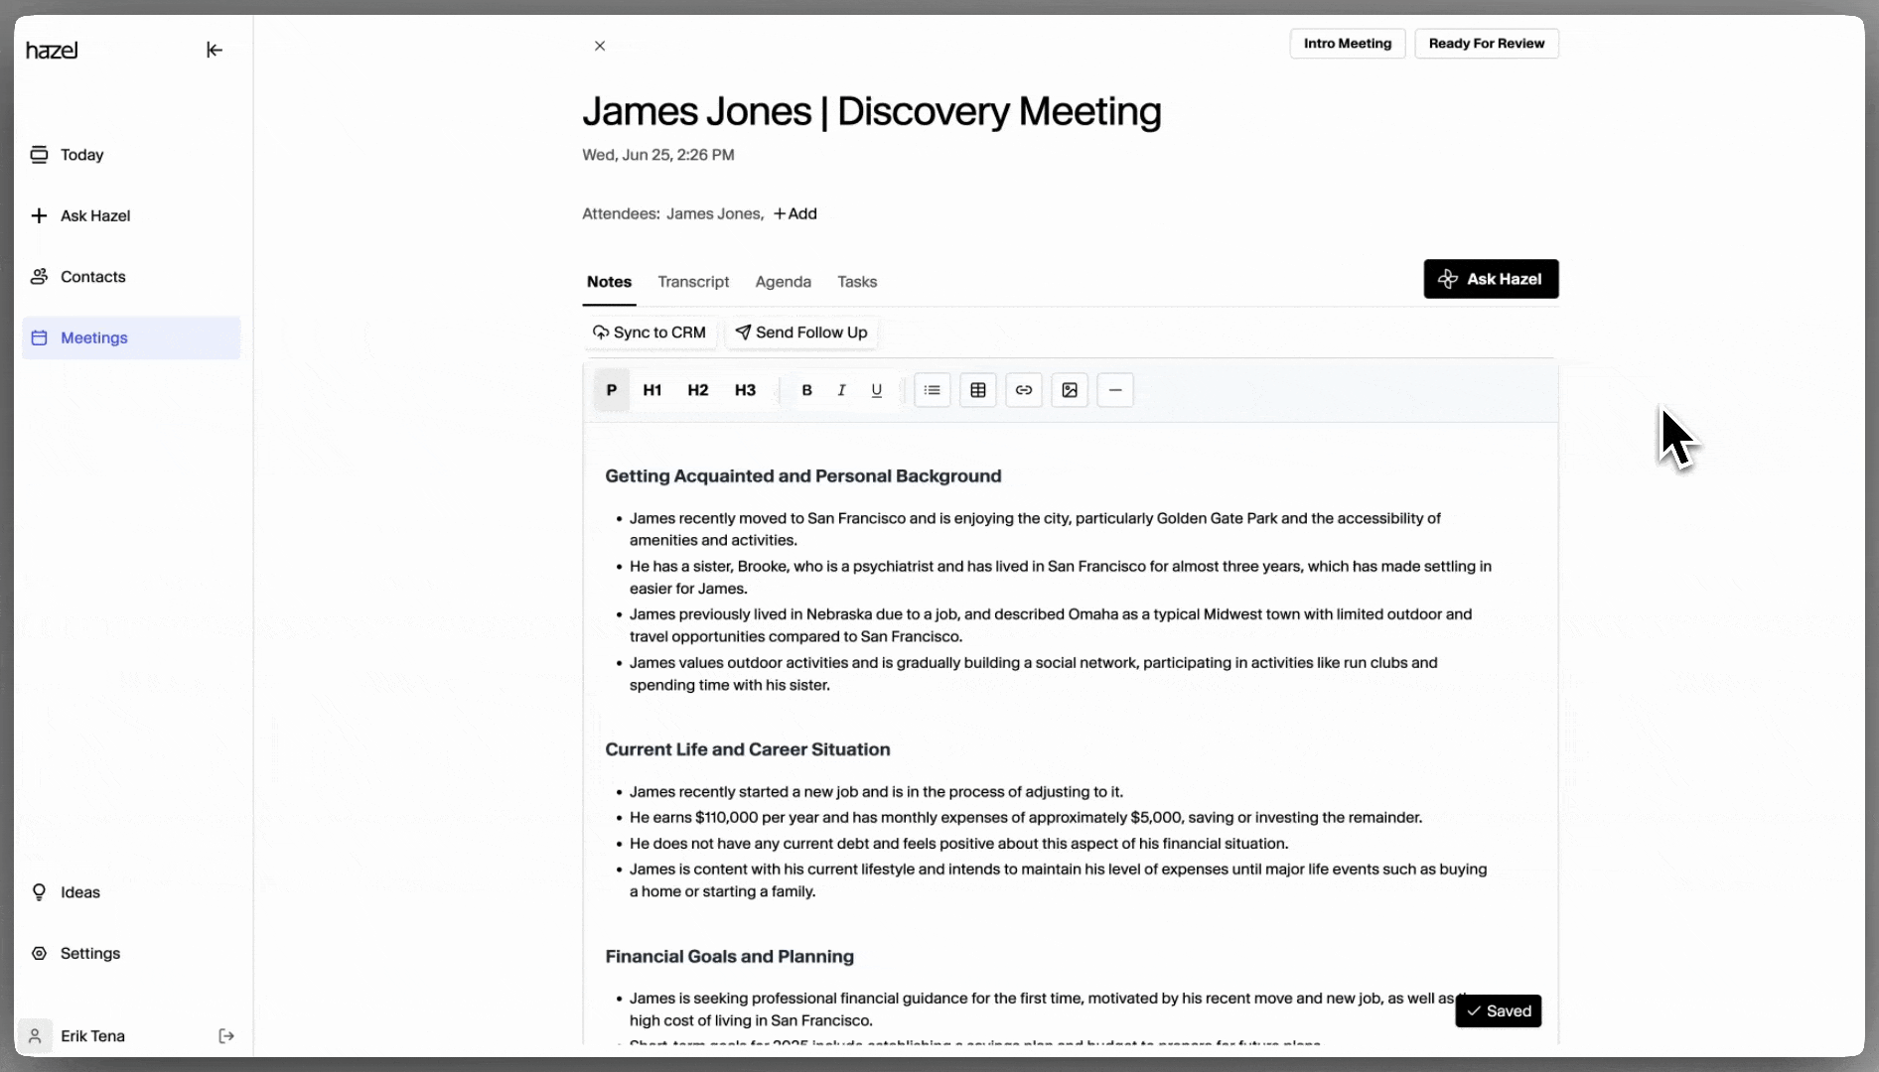Toggle underline formatting
The height and width of the screenshot is (1072, 1879).
tap(876, 390)
